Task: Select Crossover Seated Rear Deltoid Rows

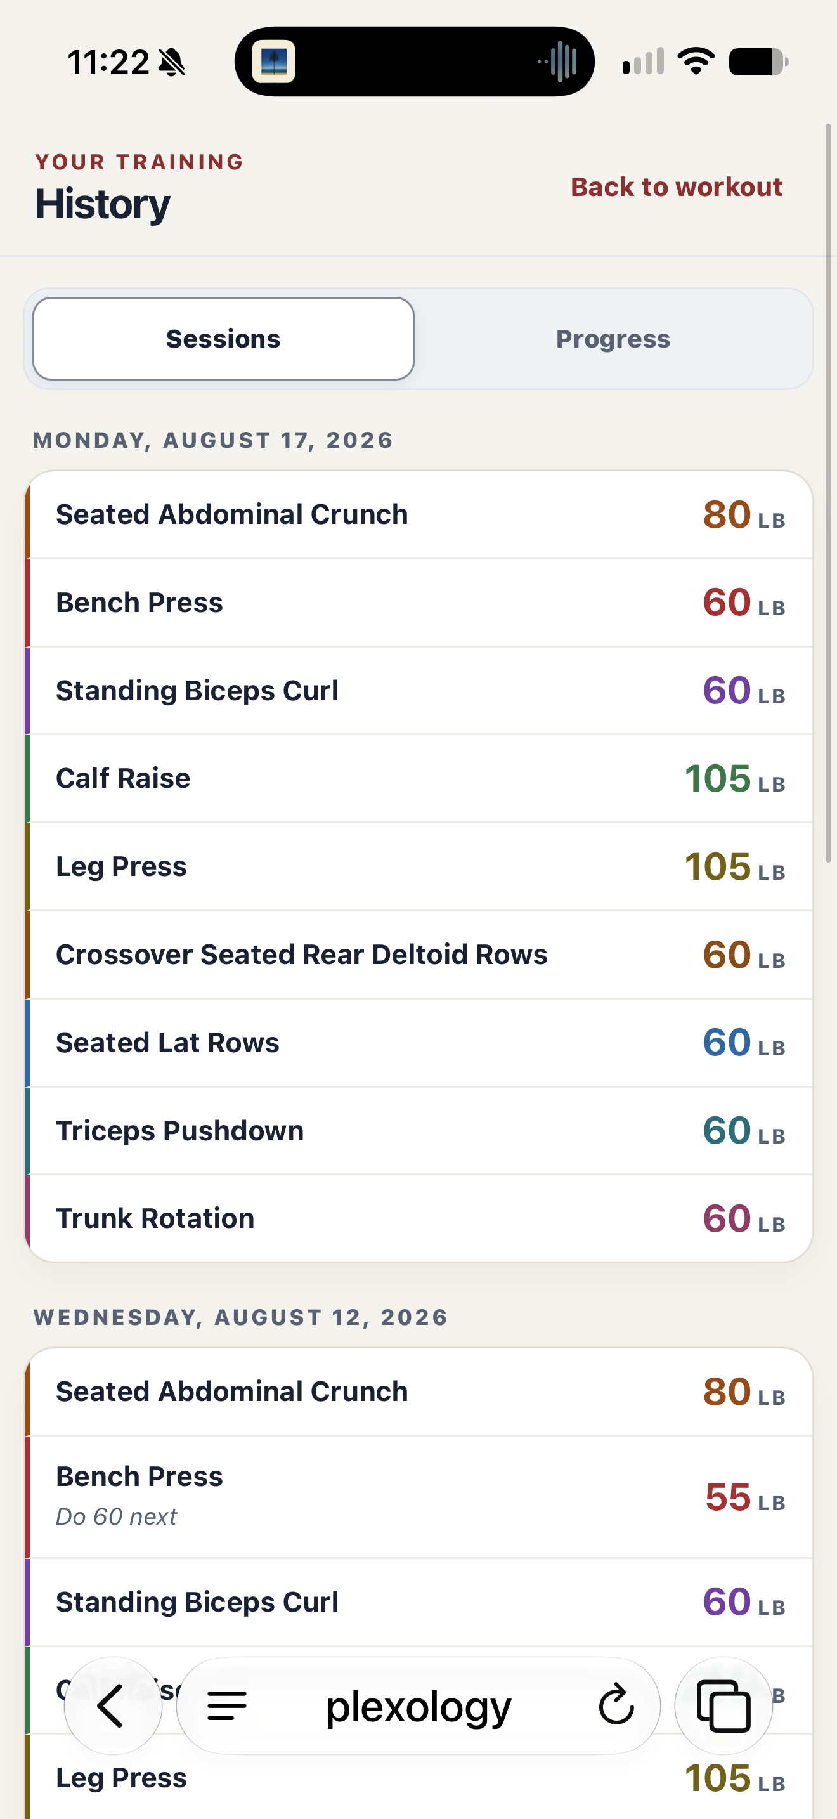Action: click(x=419, y=955)
